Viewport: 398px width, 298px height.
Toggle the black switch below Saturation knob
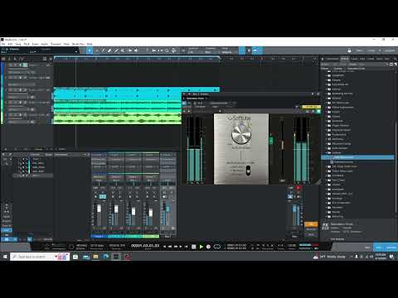[248, 171]
